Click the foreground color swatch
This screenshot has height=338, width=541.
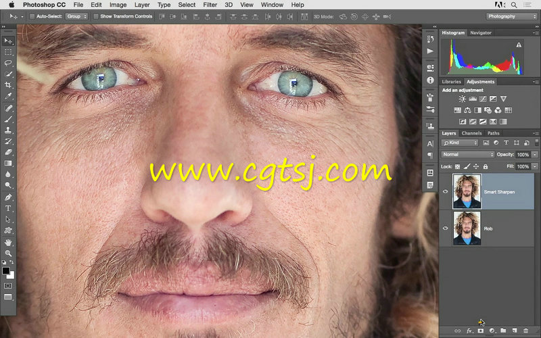6,271
